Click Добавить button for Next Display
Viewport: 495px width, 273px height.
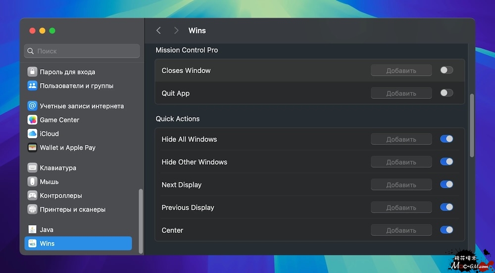tap(401, 185)
